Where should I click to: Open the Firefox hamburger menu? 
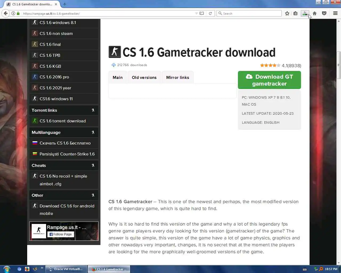tap(335, 13)
